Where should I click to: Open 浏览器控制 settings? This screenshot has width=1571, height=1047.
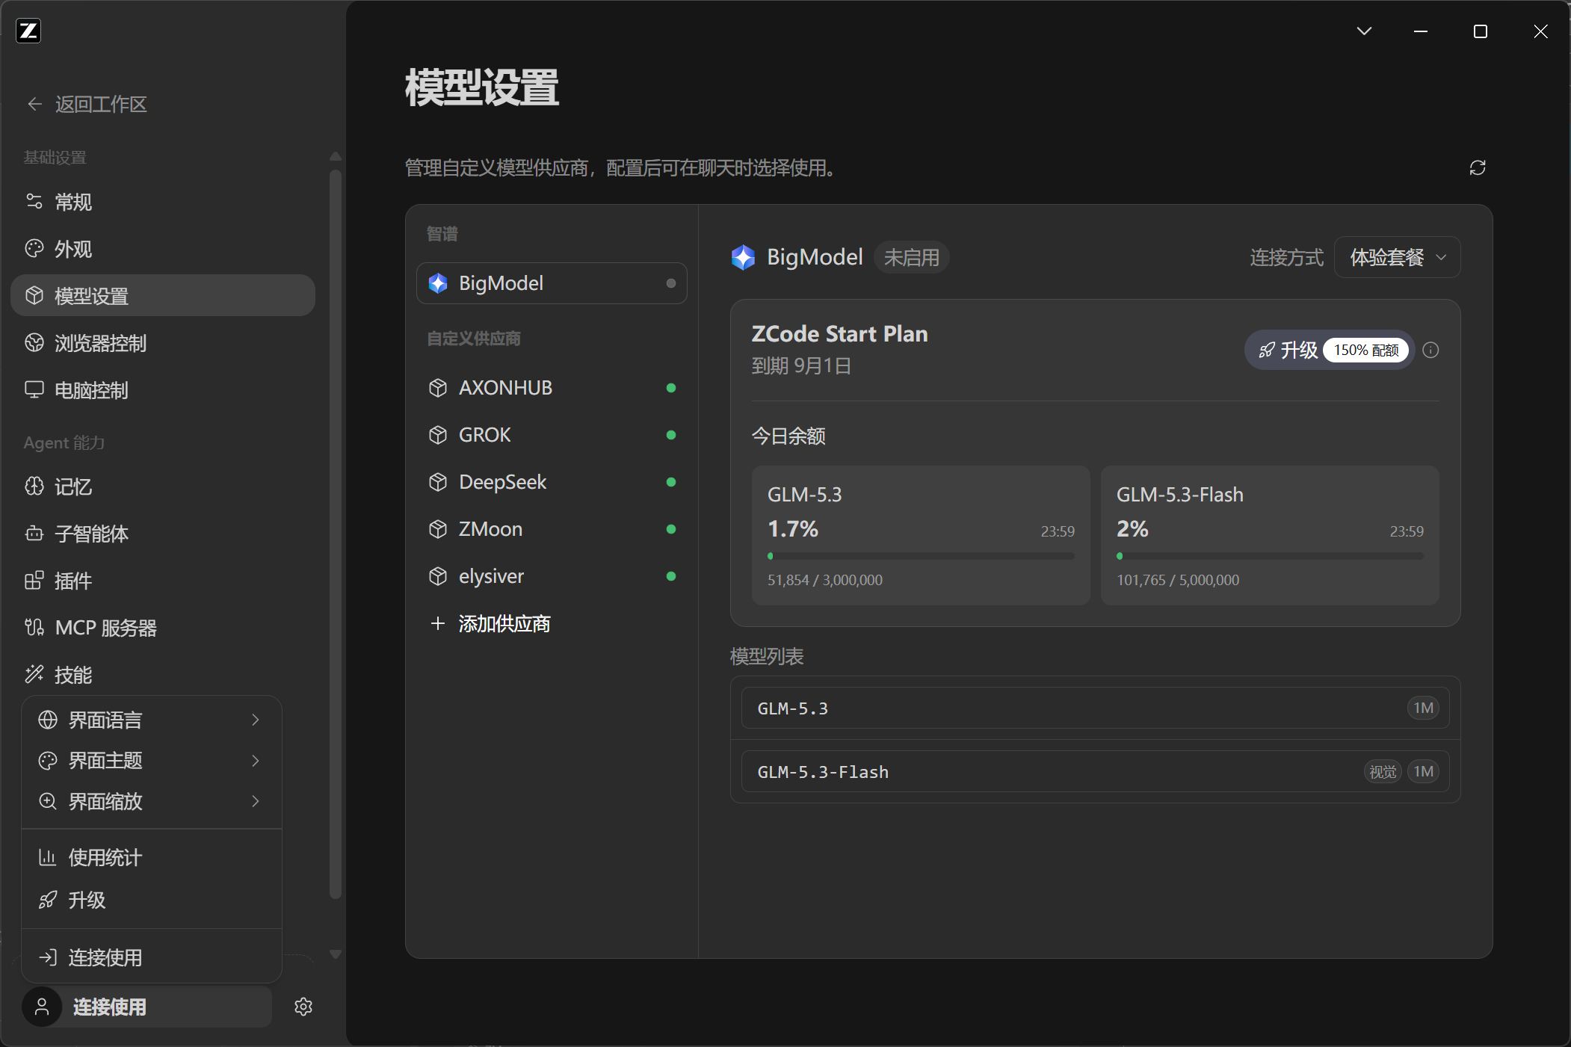163,343
